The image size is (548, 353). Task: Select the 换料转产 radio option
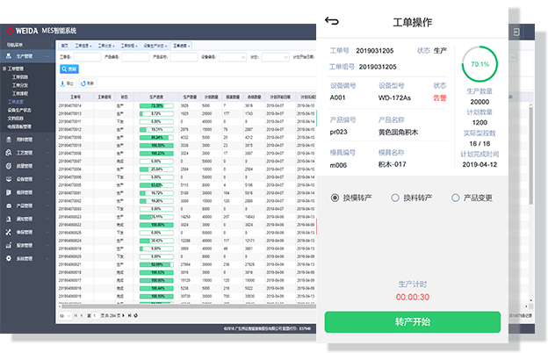[x=395, y=198]
